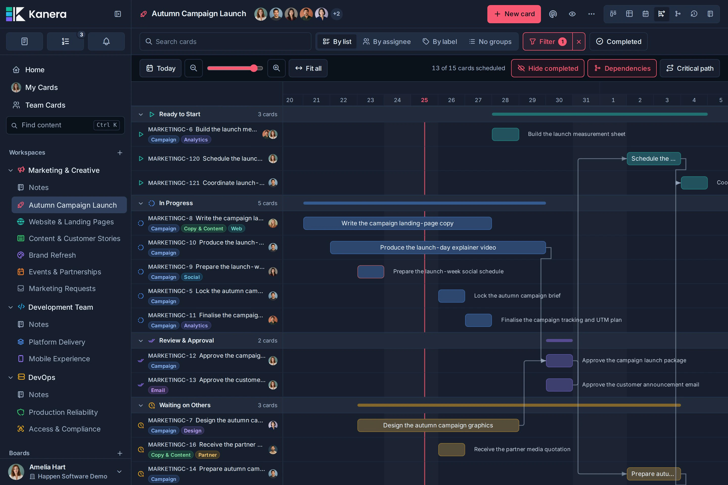Viewport: 728px width, 485px height.
Task: Click the Produce the launch-day explainer video bar
Action: point(438,248)
